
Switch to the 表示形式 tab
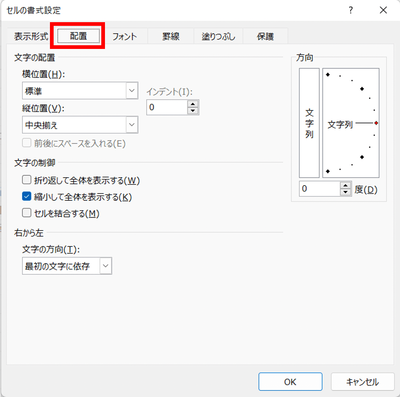coord(31,36)
